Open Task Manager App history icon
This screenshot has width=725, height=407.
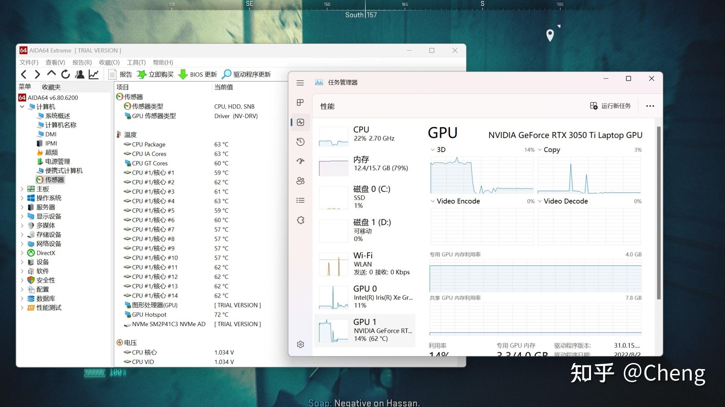[x=300, y=142]
